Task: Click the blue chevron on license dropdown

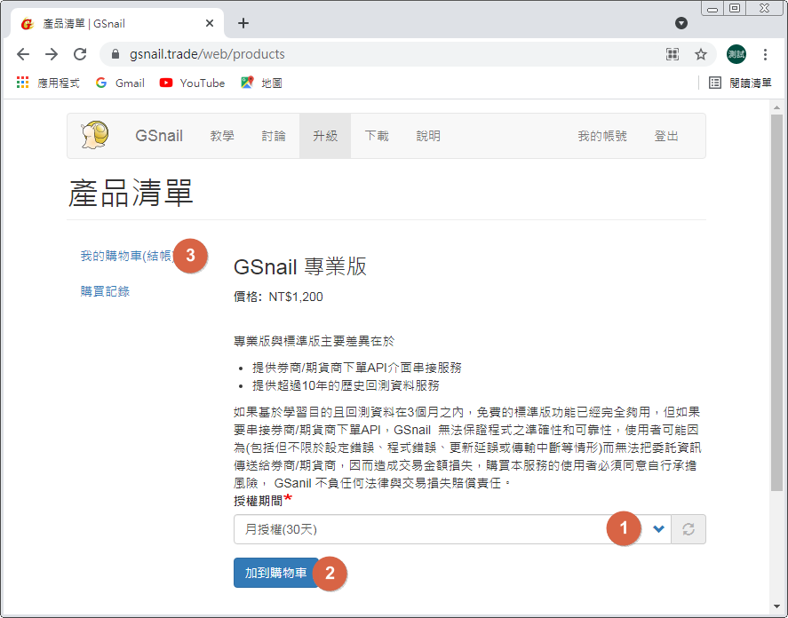Action: (658, 528)
